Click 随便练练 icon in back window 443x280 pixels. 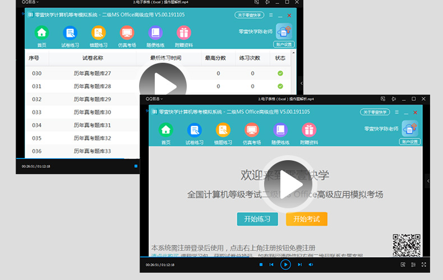click(155, 32)
